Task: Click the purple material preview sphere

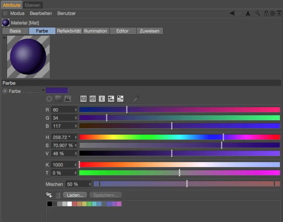Action: tap(28, 57)
